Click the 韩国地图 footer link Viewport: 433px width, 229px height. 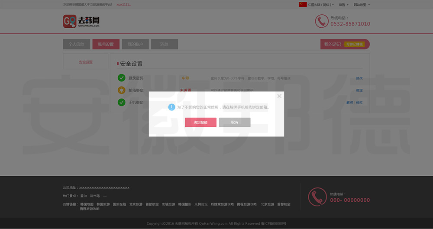(x=87, y=204)
